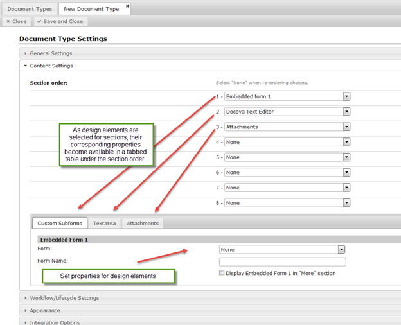Open section 1 Embedded form 1 dropdown
Image resolution: width=401 pixels, height=325 pixels.
tap(287, 96)
